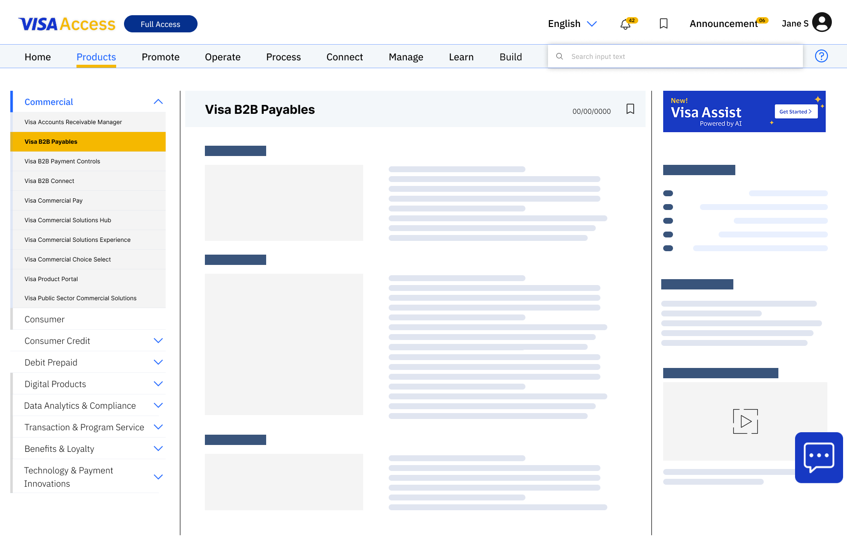
Task: Click the Commercial section heading text
Action: click(x=49, y=102)
